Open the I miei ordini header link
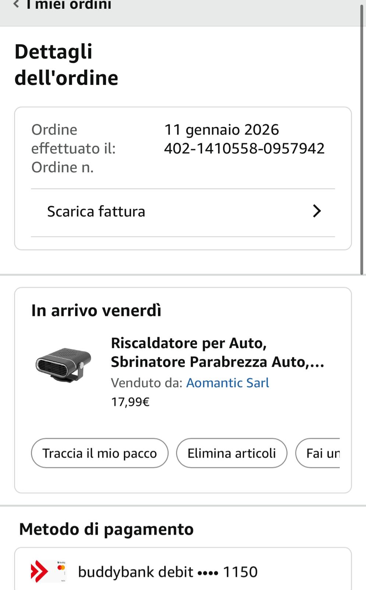Image resolution: width=366 pixels, height=590 pixels. point(68,5)
